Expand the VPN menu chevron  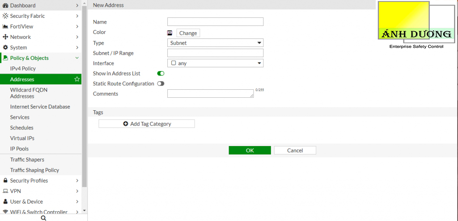click(x=77, y=191)
